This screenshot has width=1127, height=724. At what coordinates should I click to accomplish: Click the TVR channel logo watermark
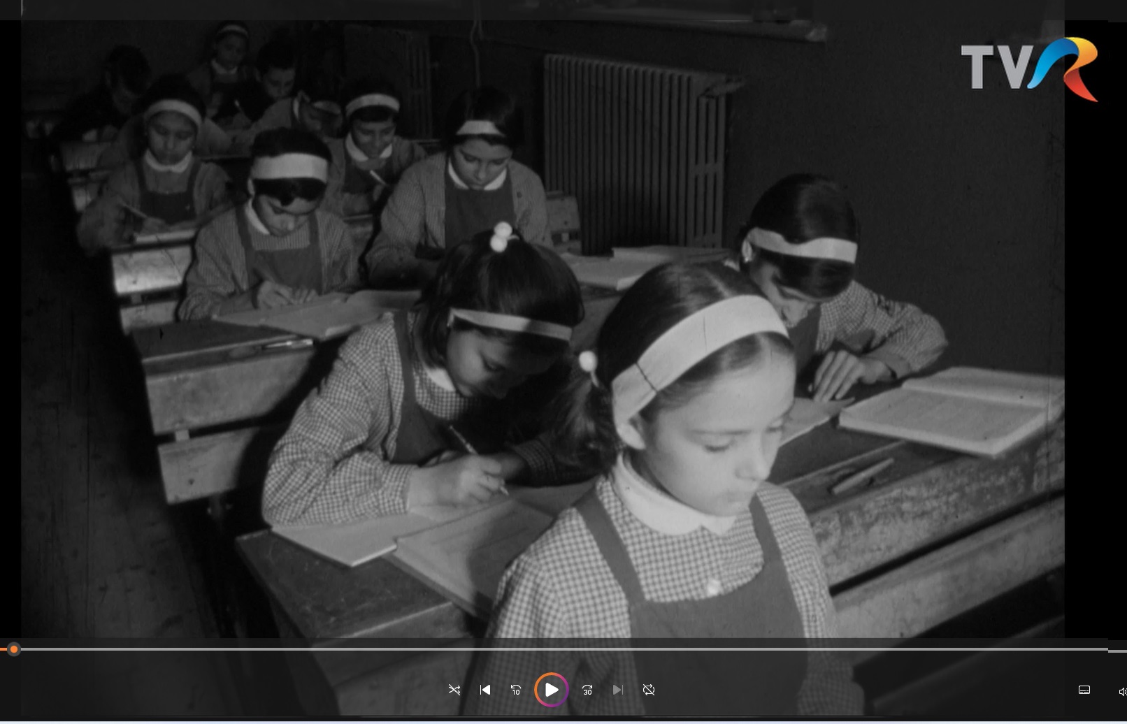pyautogui.click(x=1028, y=68)
